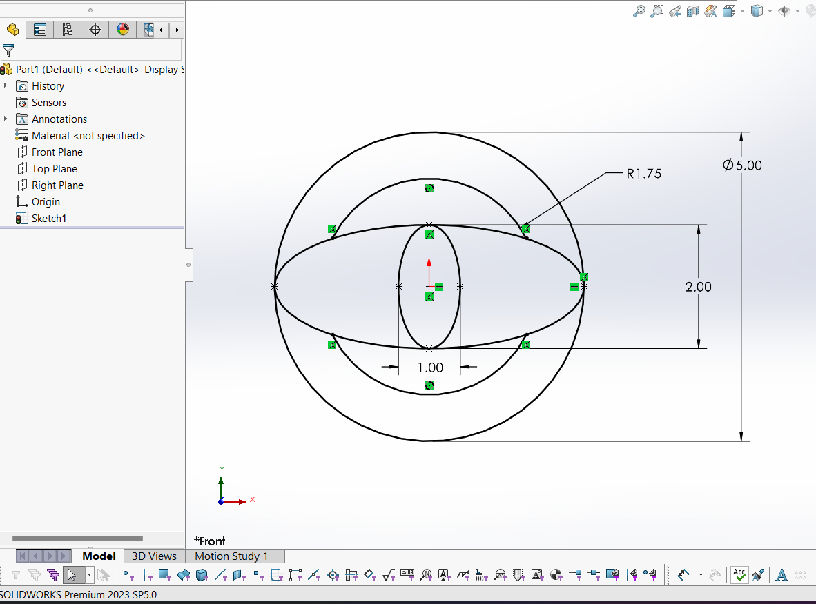Toggle the Filter Surface Finish Symbols icon
This screenshot has height=604, width=816.
(x=388, y=575)
